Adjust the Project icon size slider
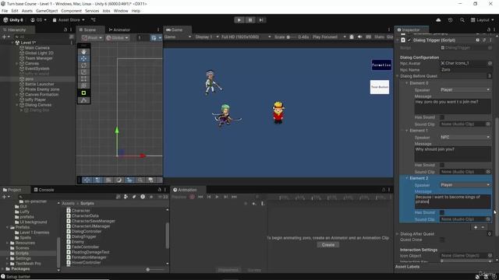 point(155,270)
